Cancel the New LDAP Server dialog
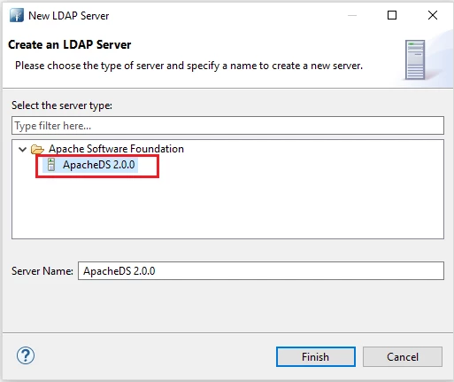Viewport: 454px width, 382px height. point(403,356)
